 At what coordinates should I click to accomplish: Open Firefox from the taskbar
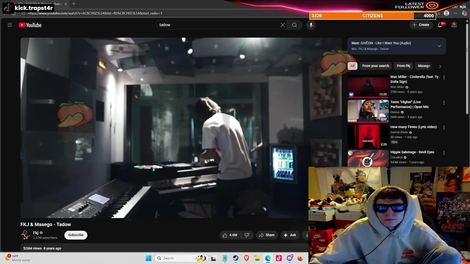click(300, 258)
